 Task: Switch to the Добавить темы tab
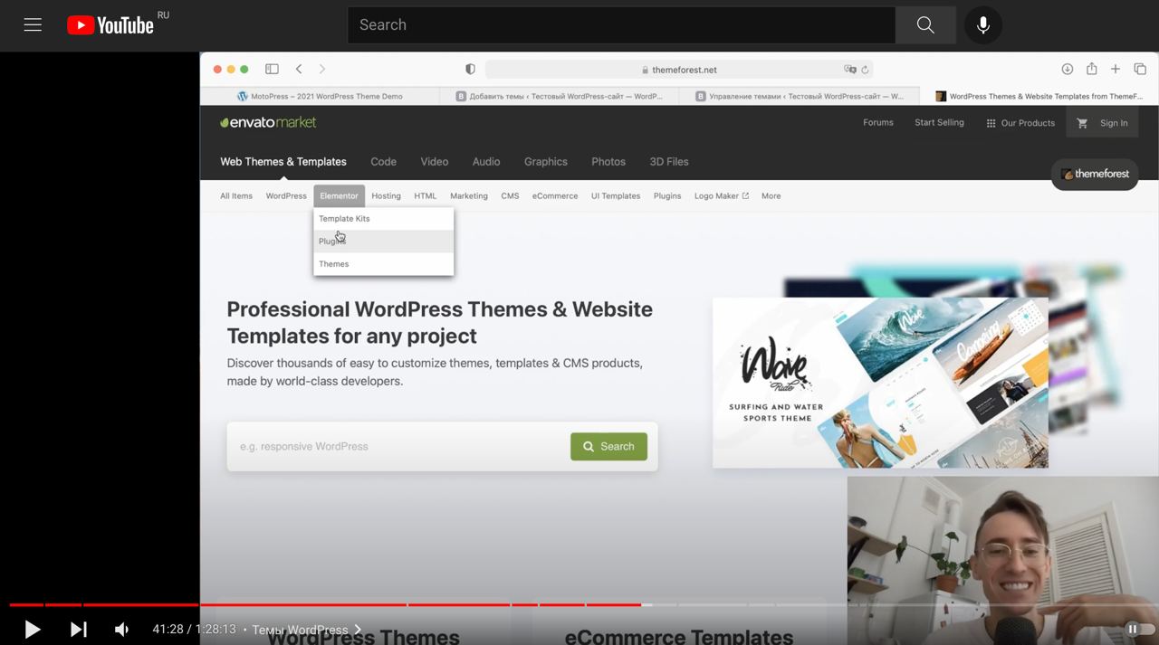tap(559, 96)
